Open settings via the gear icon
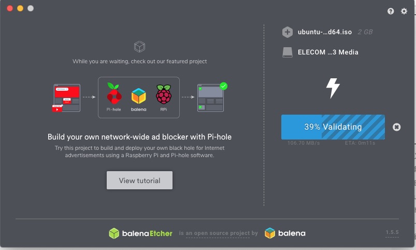The width and height of the screenshot is (416, 250). coord(404,11)
